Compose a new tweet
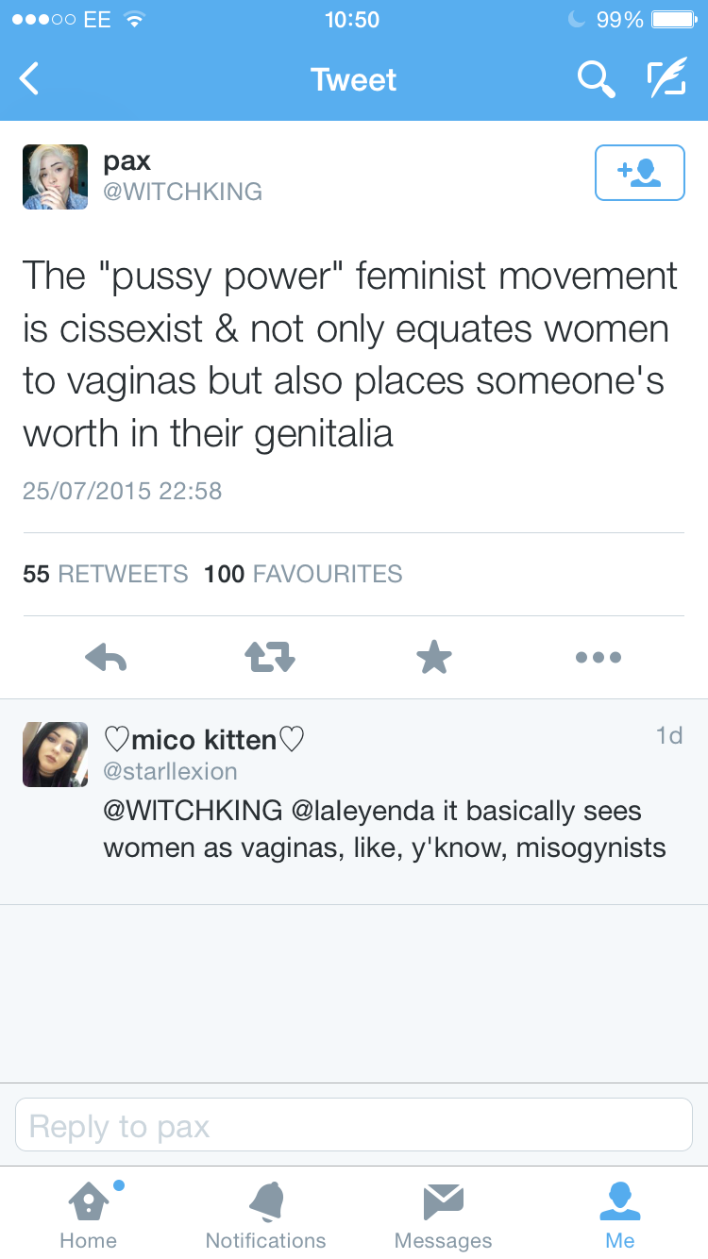 (666, 79)
